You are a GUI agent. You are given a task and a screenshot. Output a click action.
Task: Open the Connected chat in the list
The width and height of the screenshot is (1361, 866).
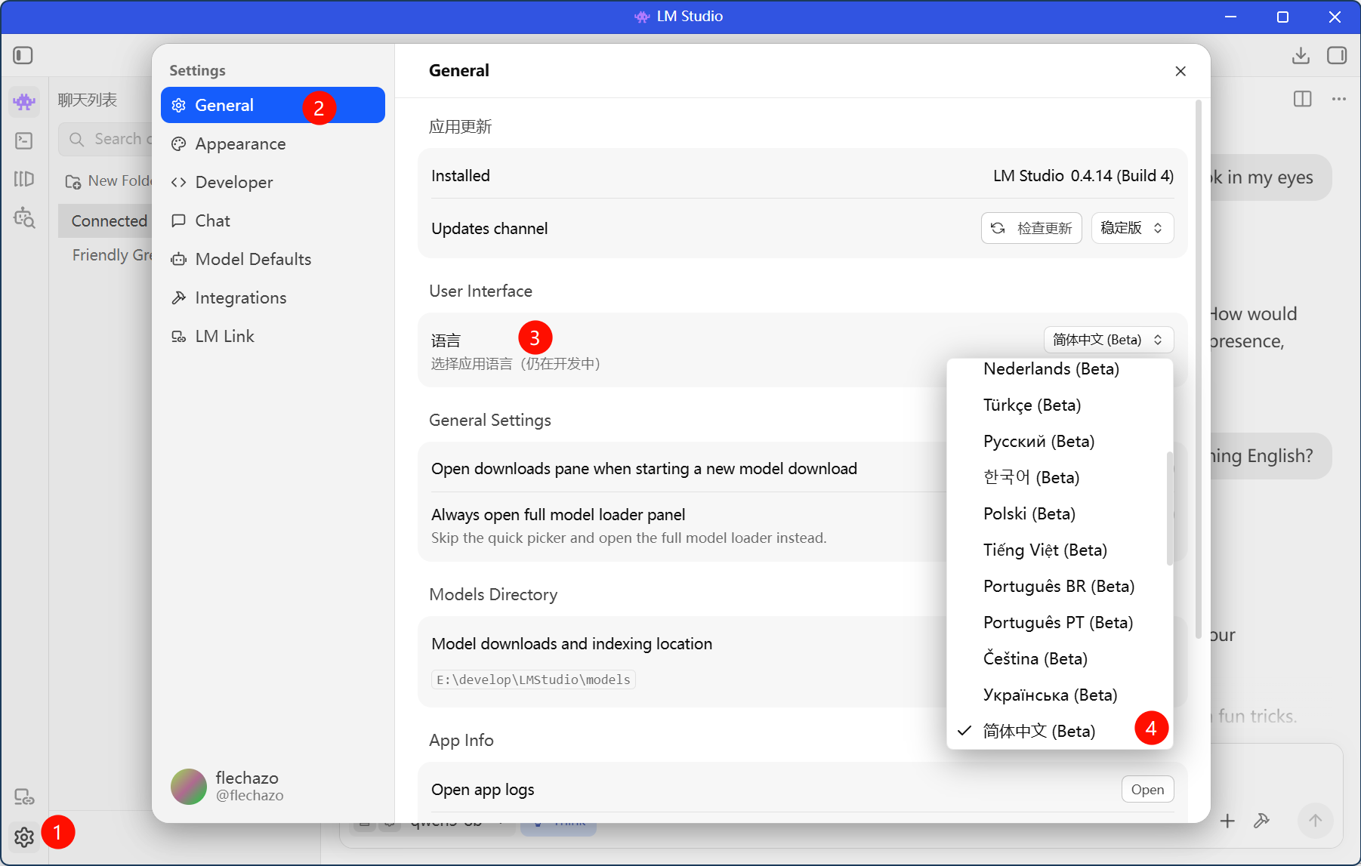coord(106,221)
